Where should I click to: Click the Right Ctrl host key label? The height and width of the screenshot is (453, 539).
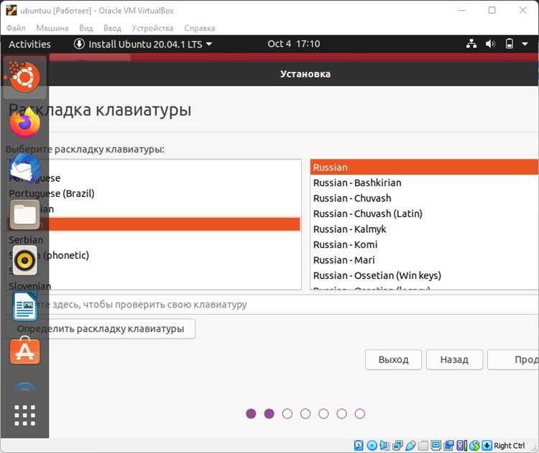coord(509,445)
